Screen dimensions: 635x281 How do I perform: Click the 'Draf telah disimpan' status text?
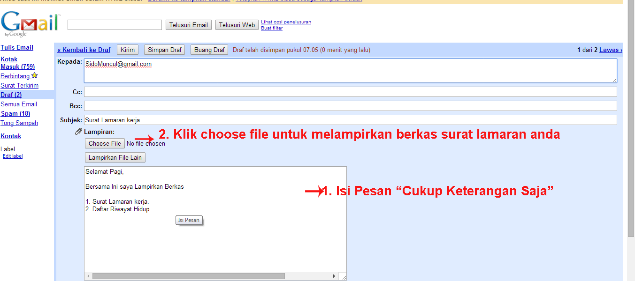click(x=301, y=50)
